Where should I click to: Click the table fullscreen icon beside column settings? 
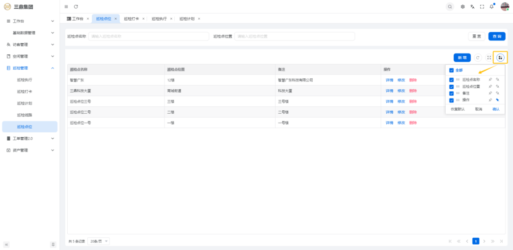(489, 58)
